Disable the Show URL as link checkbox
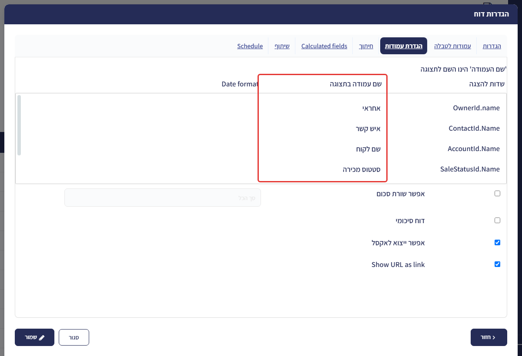The width and height of the screenshot is (522, 356). [x=497, y=264]
